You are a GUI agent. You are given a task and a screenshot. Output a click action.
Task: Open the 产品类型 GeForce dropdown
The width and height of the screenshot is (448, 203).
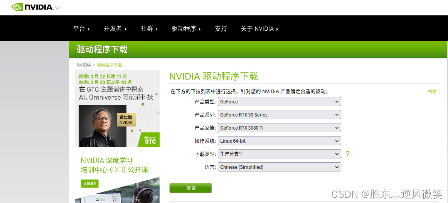point(280,101)
